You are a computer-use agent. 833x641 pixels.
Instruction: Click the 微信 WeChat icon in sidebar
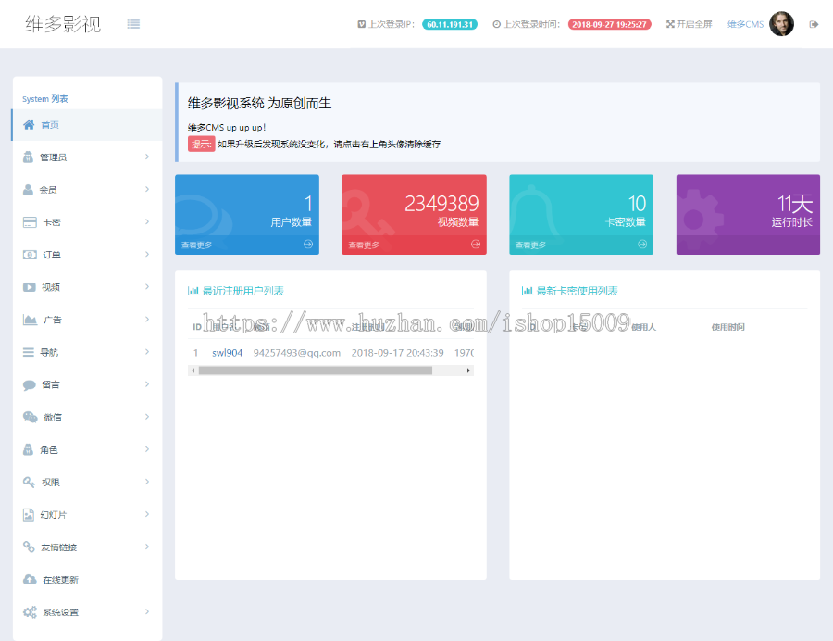(30, 418)
